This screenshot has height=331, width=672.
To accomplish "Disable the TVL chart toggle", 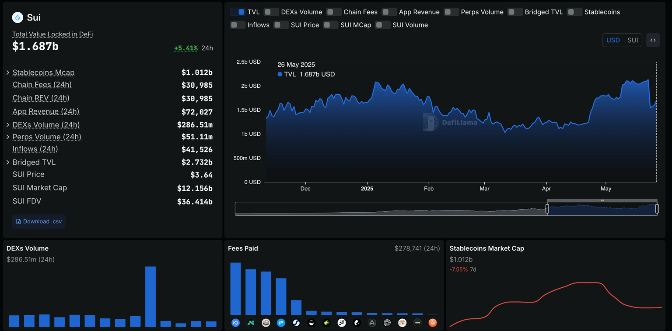I will [x=238, y=12].
